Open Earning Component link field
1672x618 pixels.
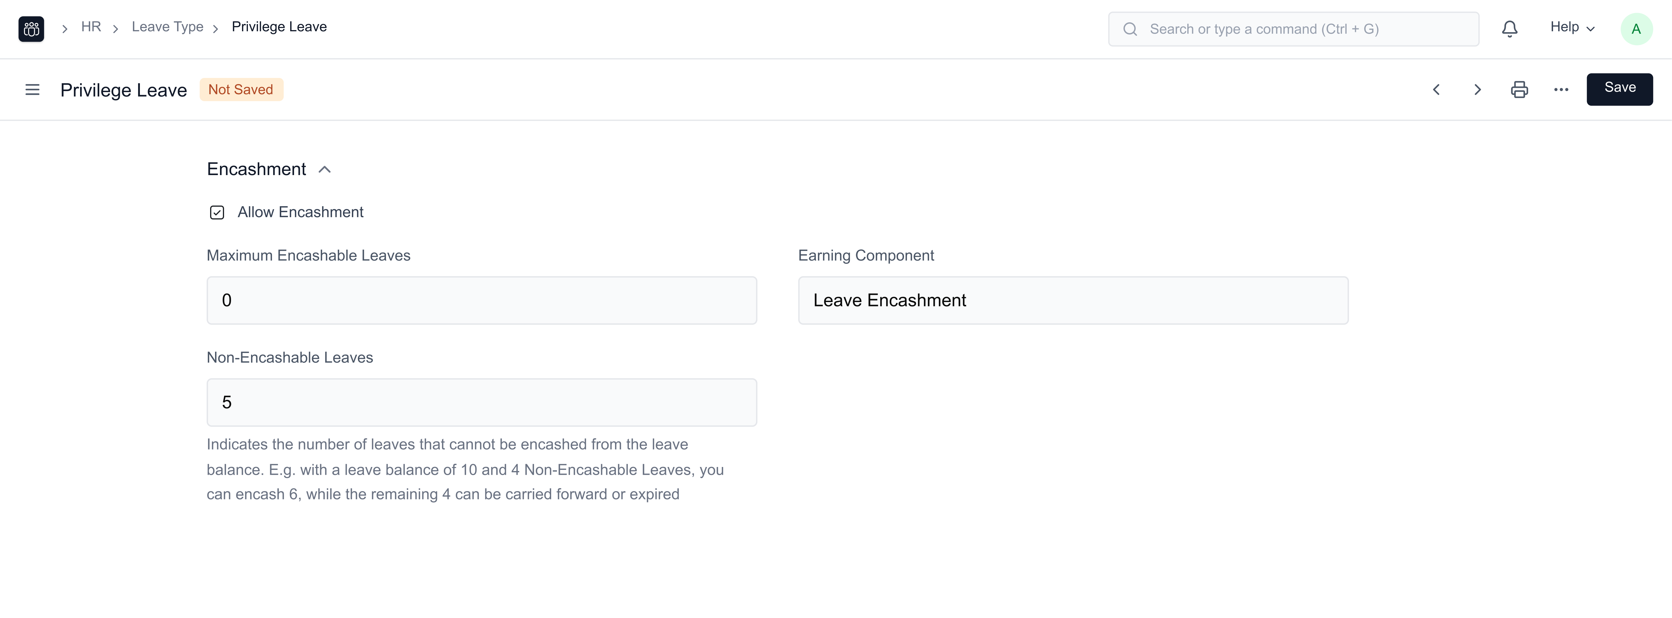1072,300
